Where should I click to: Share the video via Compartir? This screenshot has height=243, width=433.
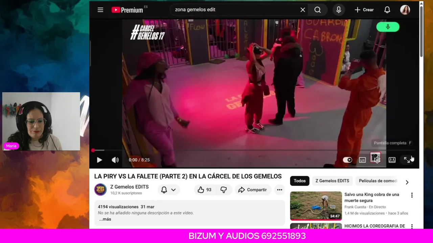(253, 190)
